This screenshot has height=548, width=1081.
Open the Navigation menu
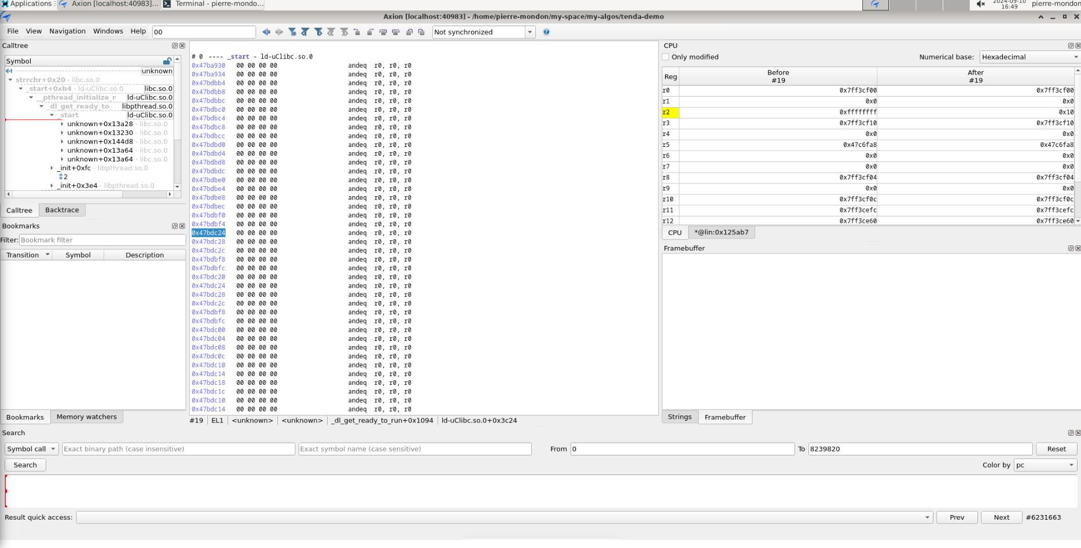[x=67, y=31]
